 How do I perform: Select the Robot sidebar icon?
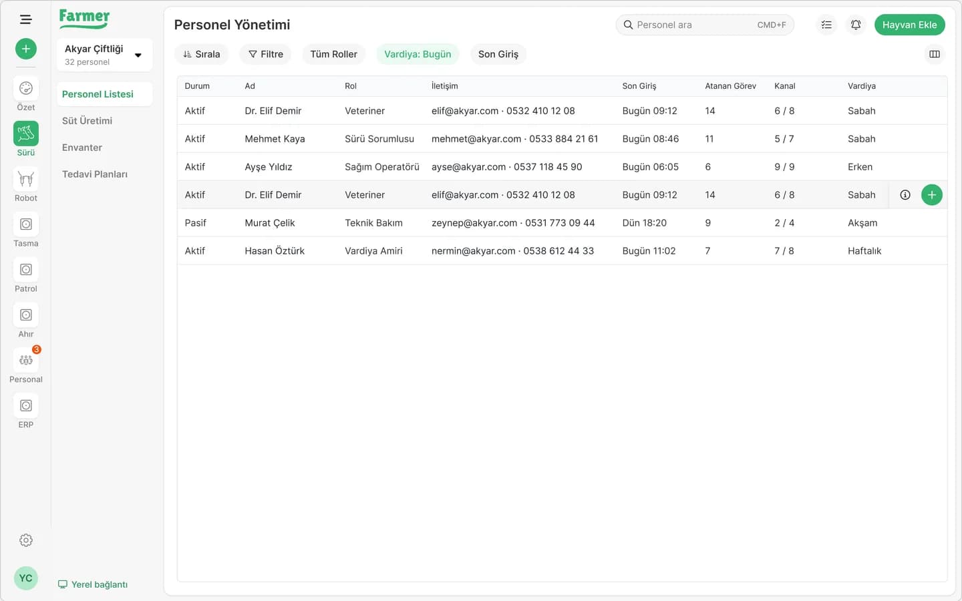[25, 179]
